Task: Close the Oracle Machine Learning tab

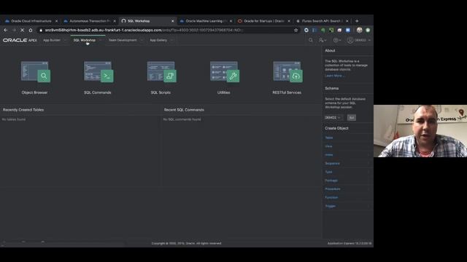Action: (x=231, y=21)
